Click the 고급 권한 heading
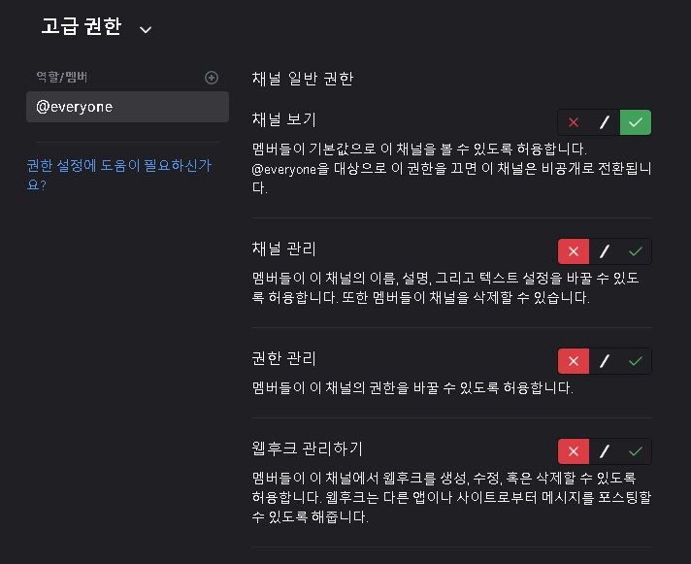Screen dimensions: 691x564 [x=81, y=27]
